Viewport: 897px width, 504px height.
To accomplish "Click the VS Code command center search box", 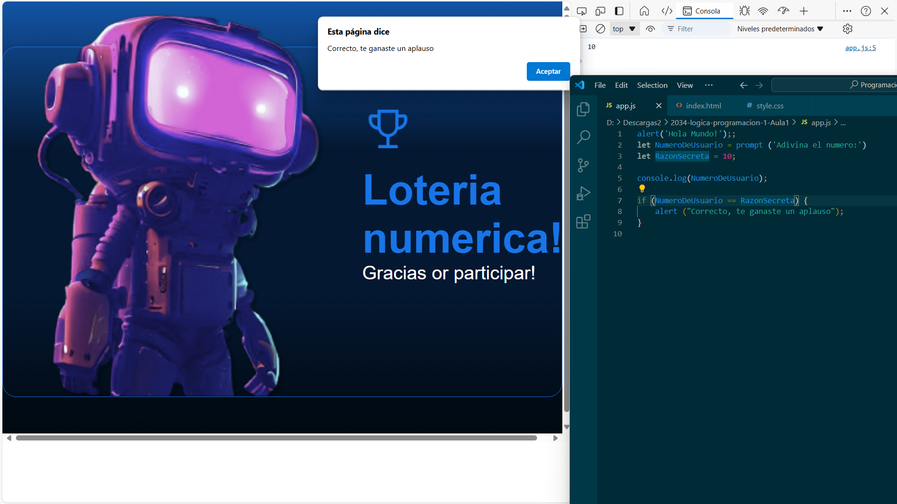I will coord(834,85).
